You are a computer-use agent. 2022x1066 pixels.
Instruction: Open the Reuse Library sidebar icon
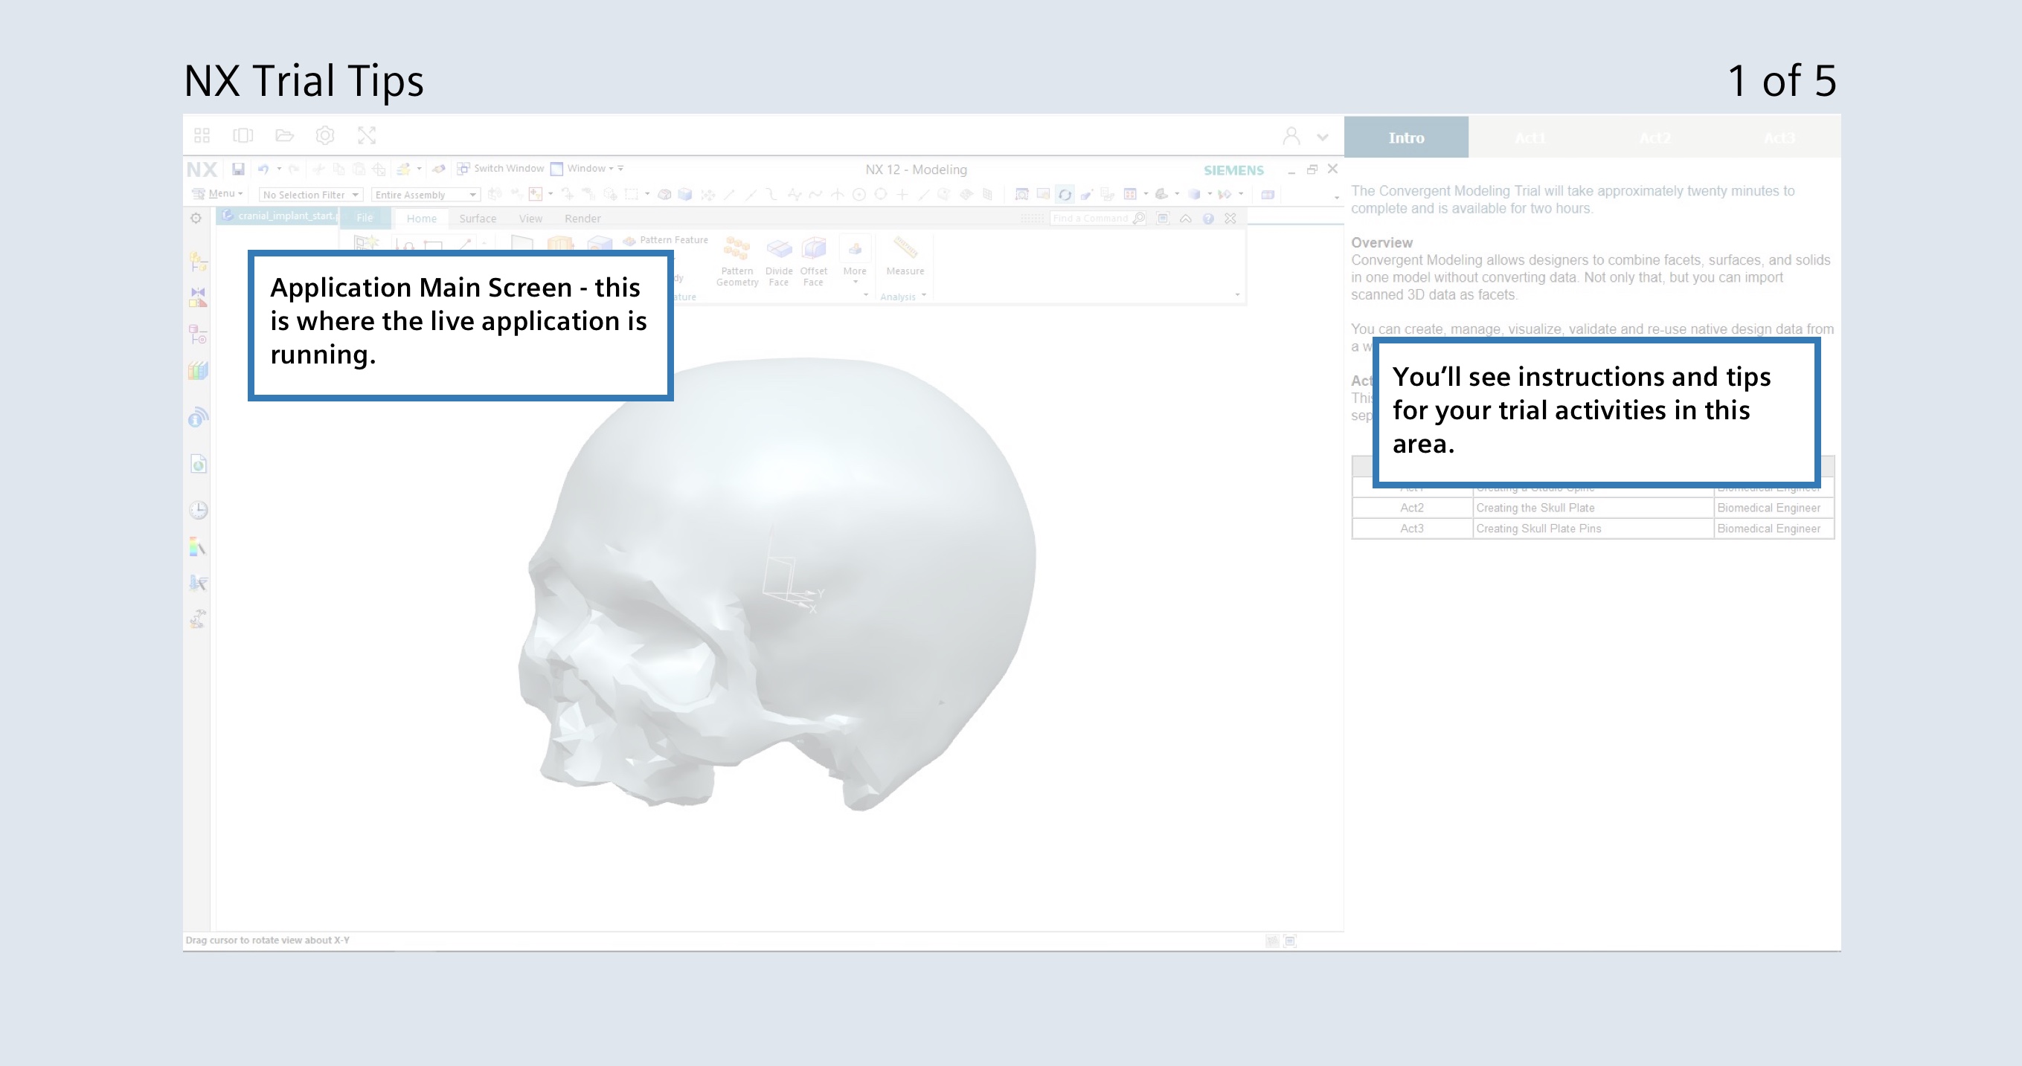pos(198,370)
